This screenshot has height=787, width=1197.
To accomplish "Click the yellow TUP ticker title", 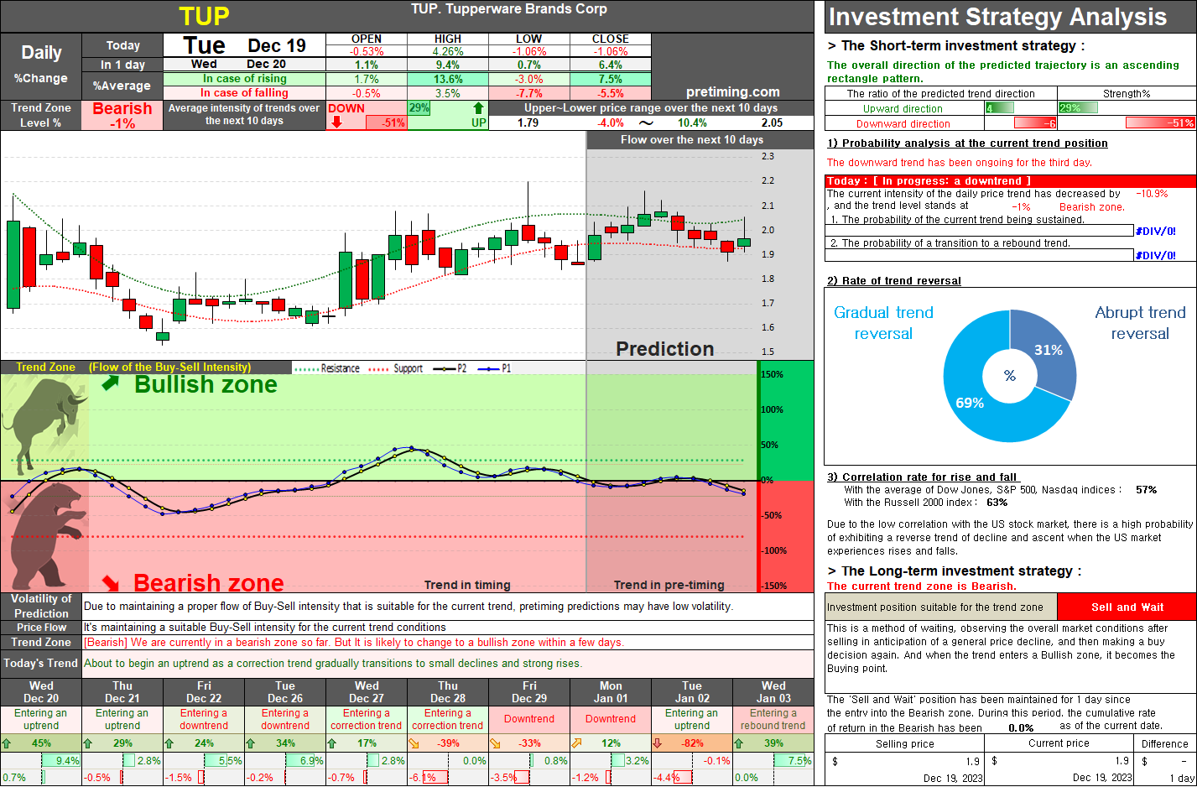I will pyautogui.click(x=204, y=16).
